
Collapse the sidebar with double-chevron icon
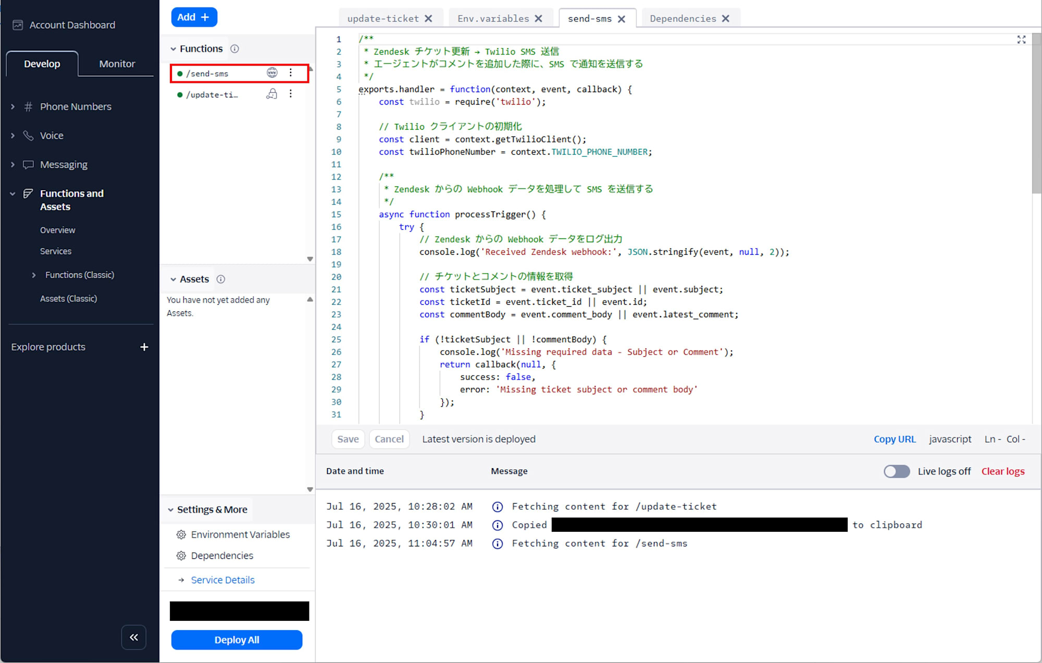coord(134,637)
